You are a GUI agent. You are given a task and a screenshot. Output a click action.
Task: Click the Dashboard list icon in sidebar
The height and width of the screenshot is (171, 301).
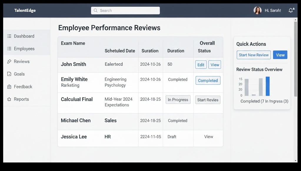tap(9, 36)
